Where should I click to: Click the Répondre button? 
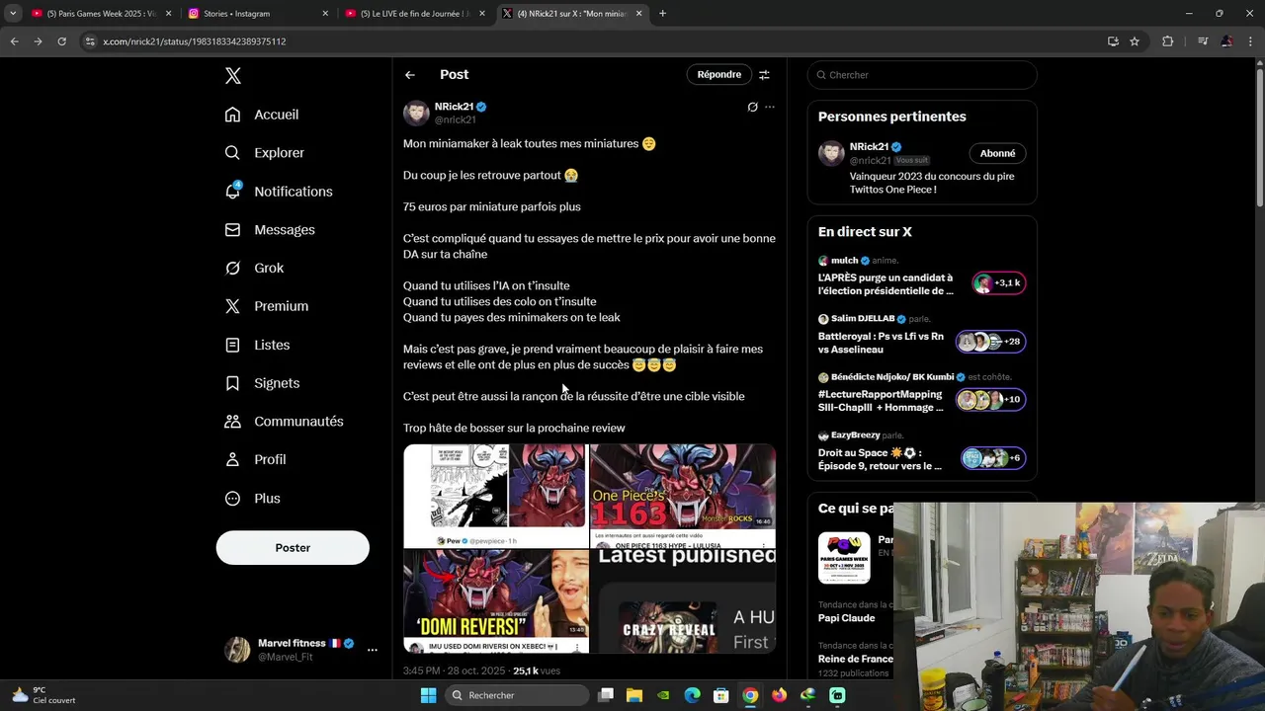[x=719, y=75]
